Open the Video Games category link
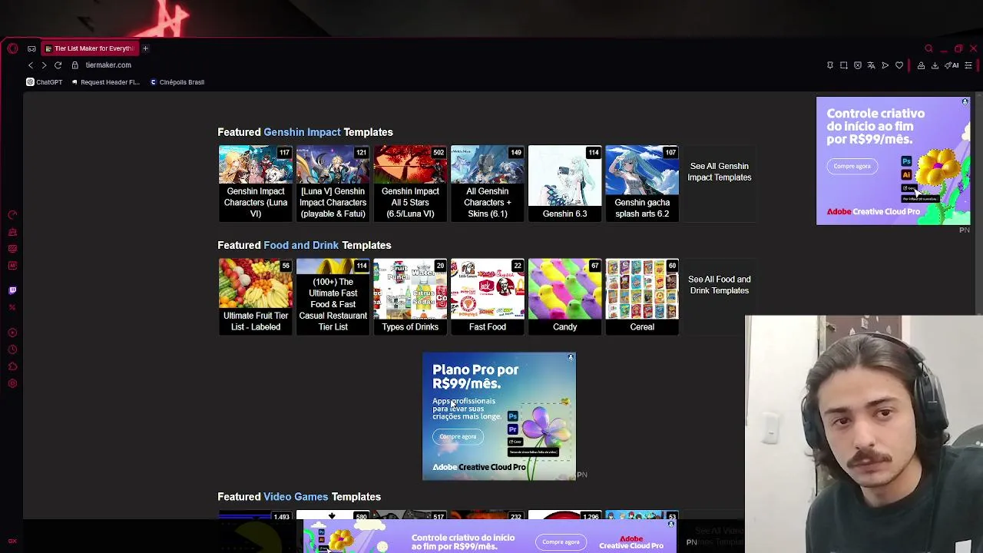 tap(296, 497)
